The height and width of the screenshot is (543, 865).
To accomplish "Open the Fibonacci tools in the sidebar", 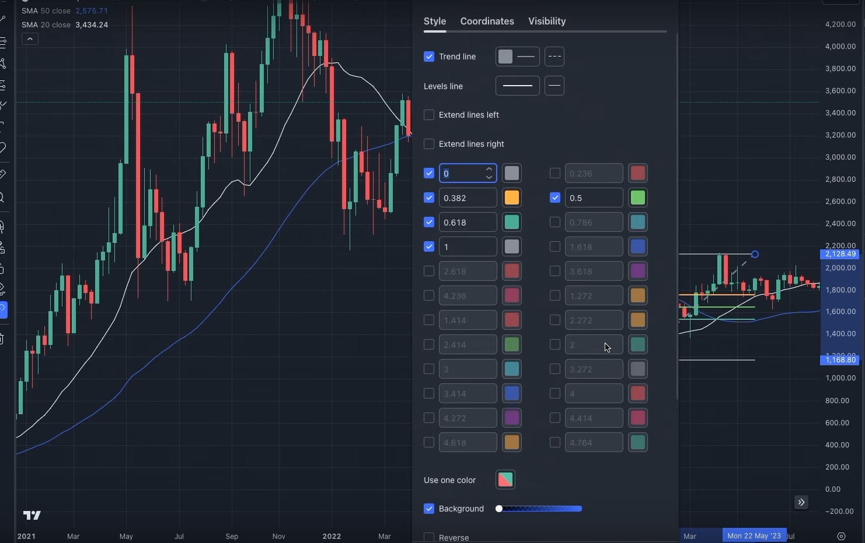I will coord(4,41).
